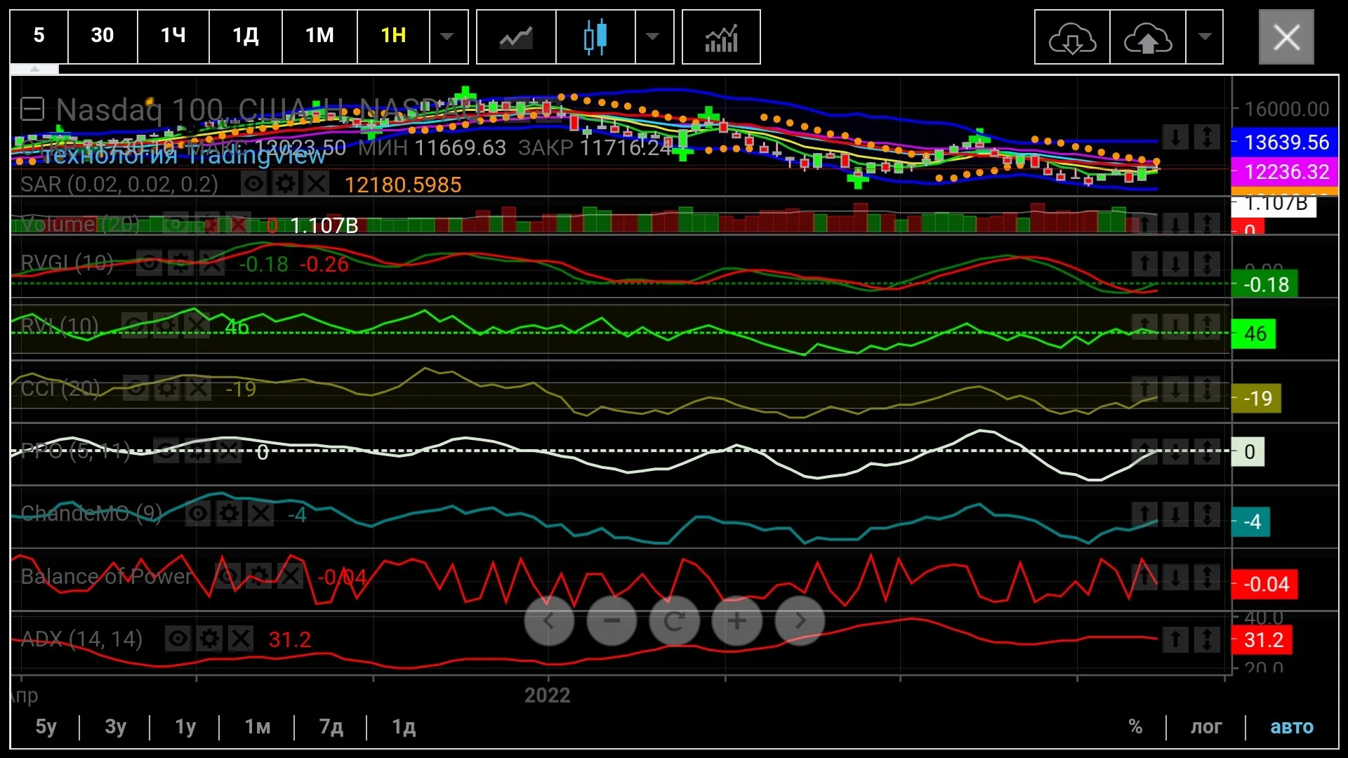Click the cloud upload icon
This screenshot has width=1348, height=758.
click(1148, 37)
